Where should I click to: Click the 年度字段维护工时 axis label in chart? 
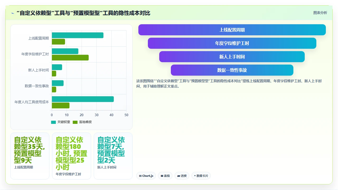(35, 54)
